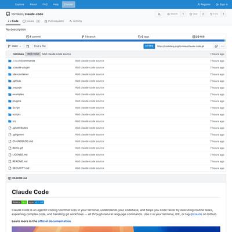Click the Watch button
The width and height of the screenshot is (232, 232).
click(172, 14)
